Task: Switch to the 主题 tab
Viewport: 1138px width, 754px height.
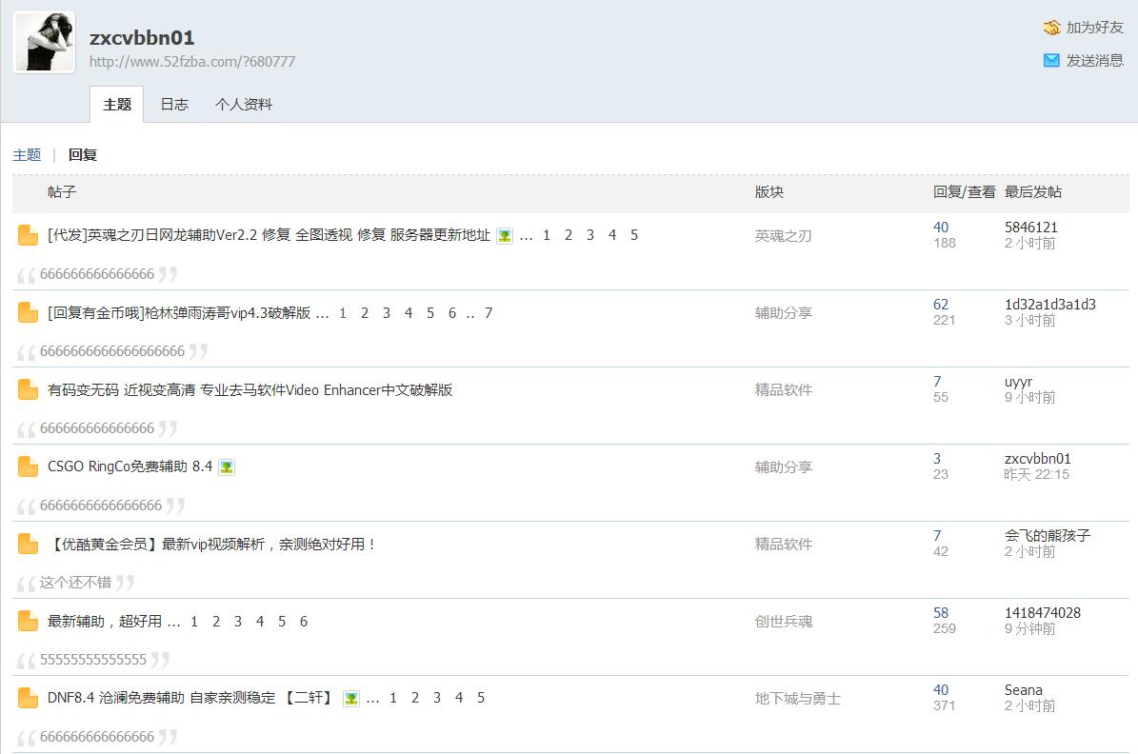Action: pyautogui.click(x=117, y=105)
